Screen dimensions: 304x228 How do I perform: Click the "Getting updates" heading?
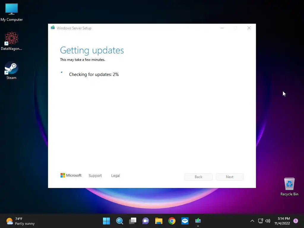[x=92, y=50]
